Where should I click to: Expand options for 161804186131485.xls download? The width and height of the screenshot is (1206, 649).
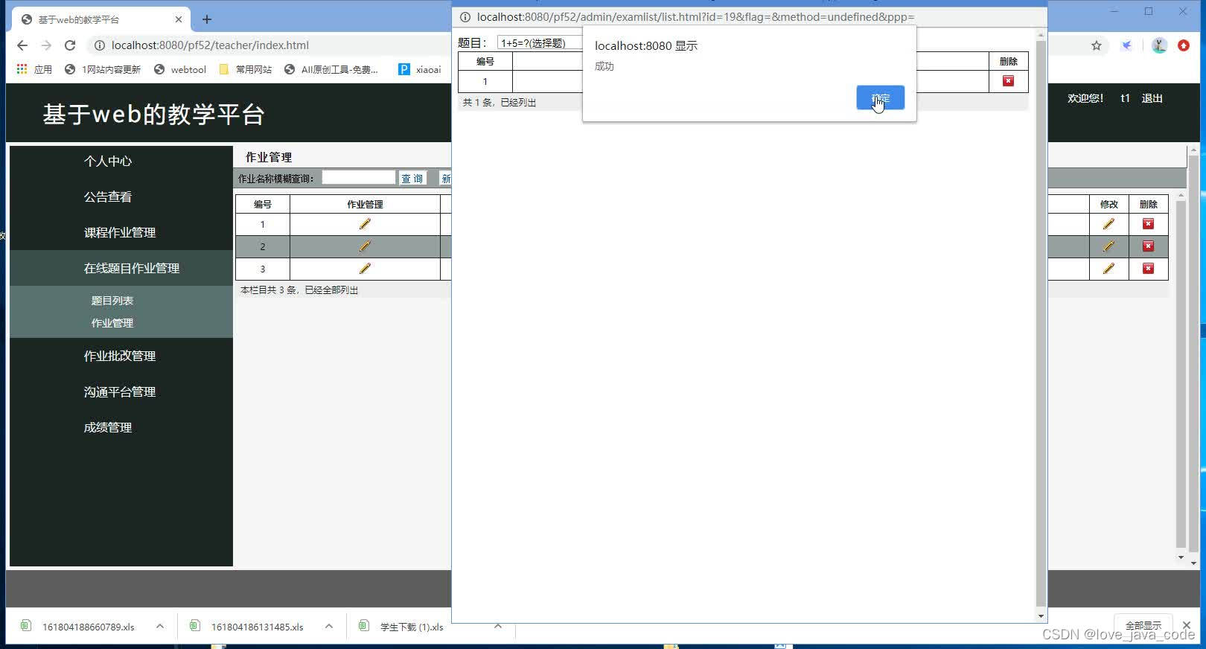click(x=329, y=627)
